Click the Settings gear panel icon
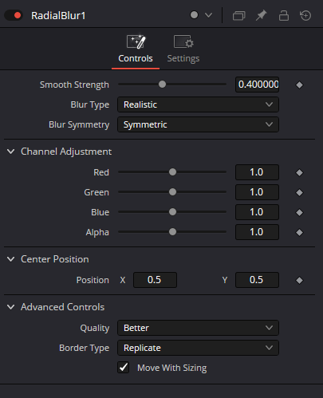Viewport: 323px width, 398px height. point(183,41)
